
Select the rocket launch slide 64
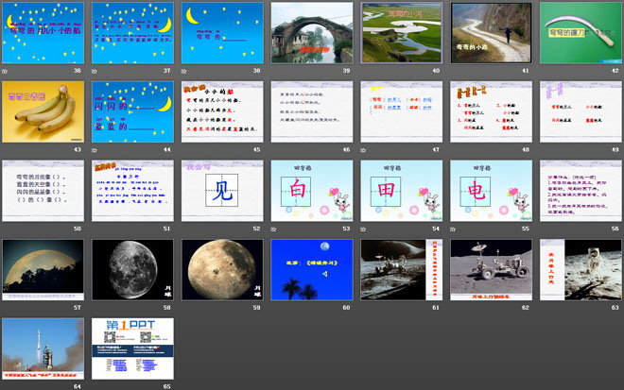[x=43, y=348]
